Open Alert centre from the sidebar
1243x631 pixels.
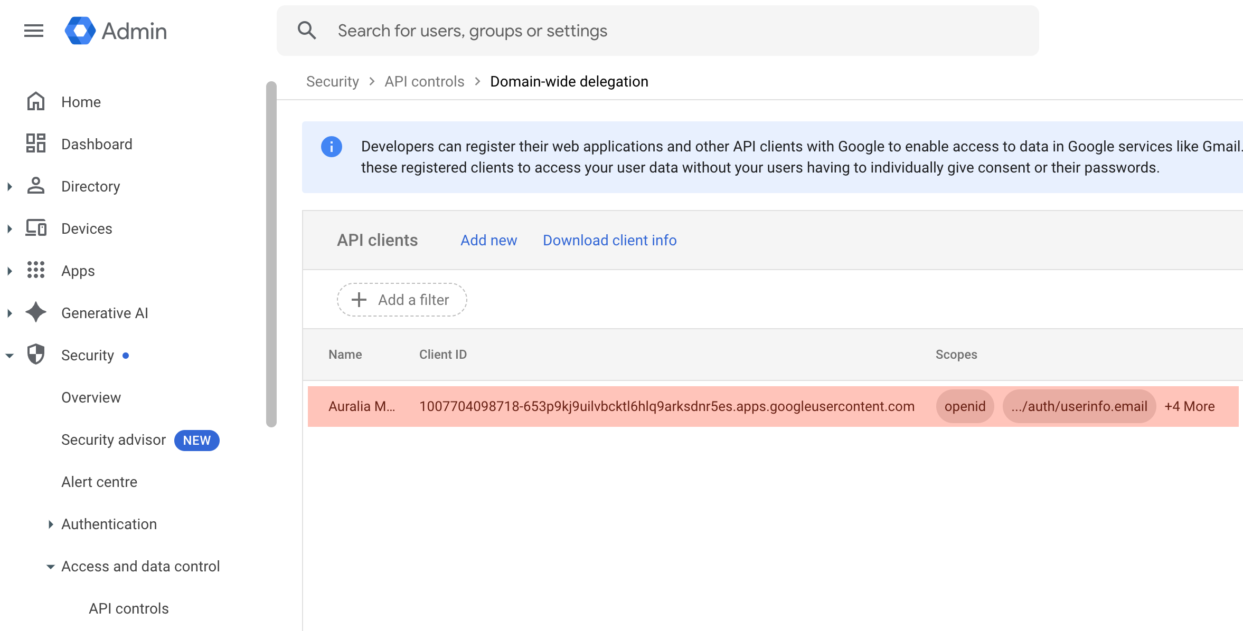point(99,481)
